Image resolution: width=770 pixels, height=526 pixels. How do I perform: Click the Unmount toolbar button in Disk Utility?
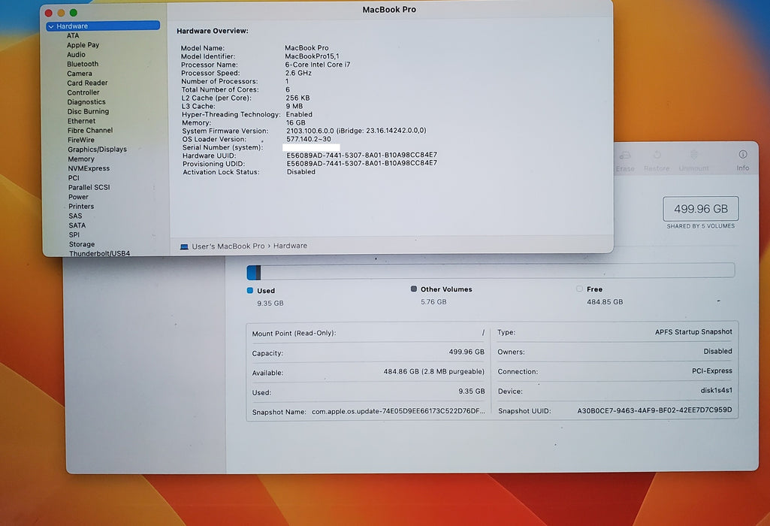(x=694, y=161)
